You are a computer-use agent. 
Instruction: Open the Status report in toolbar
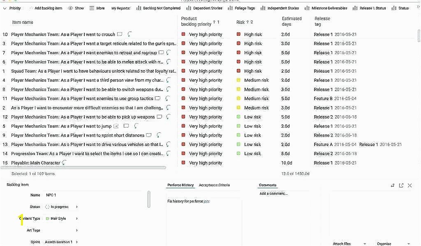click(x=400, y=8)
